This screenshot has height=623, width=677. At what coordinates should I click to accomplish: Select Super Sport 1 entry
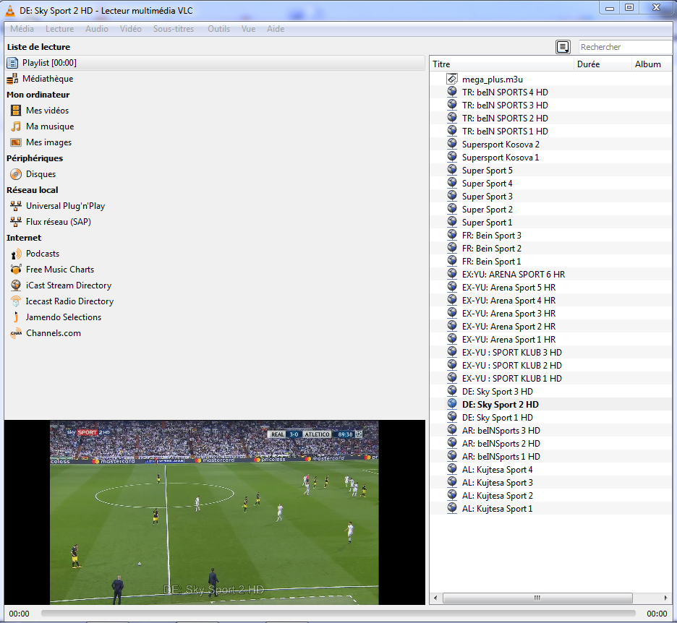487,223
